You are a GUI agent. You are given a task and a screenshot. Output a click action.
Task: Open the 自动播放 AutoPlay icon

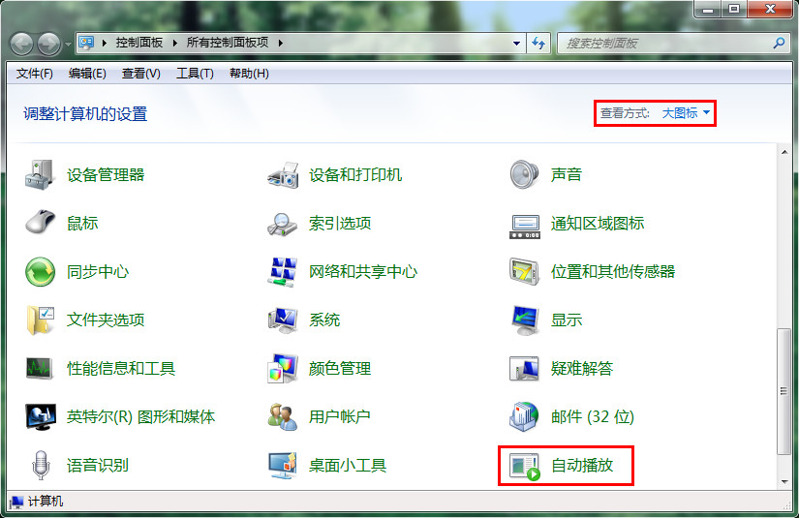[x=524, y=466]
